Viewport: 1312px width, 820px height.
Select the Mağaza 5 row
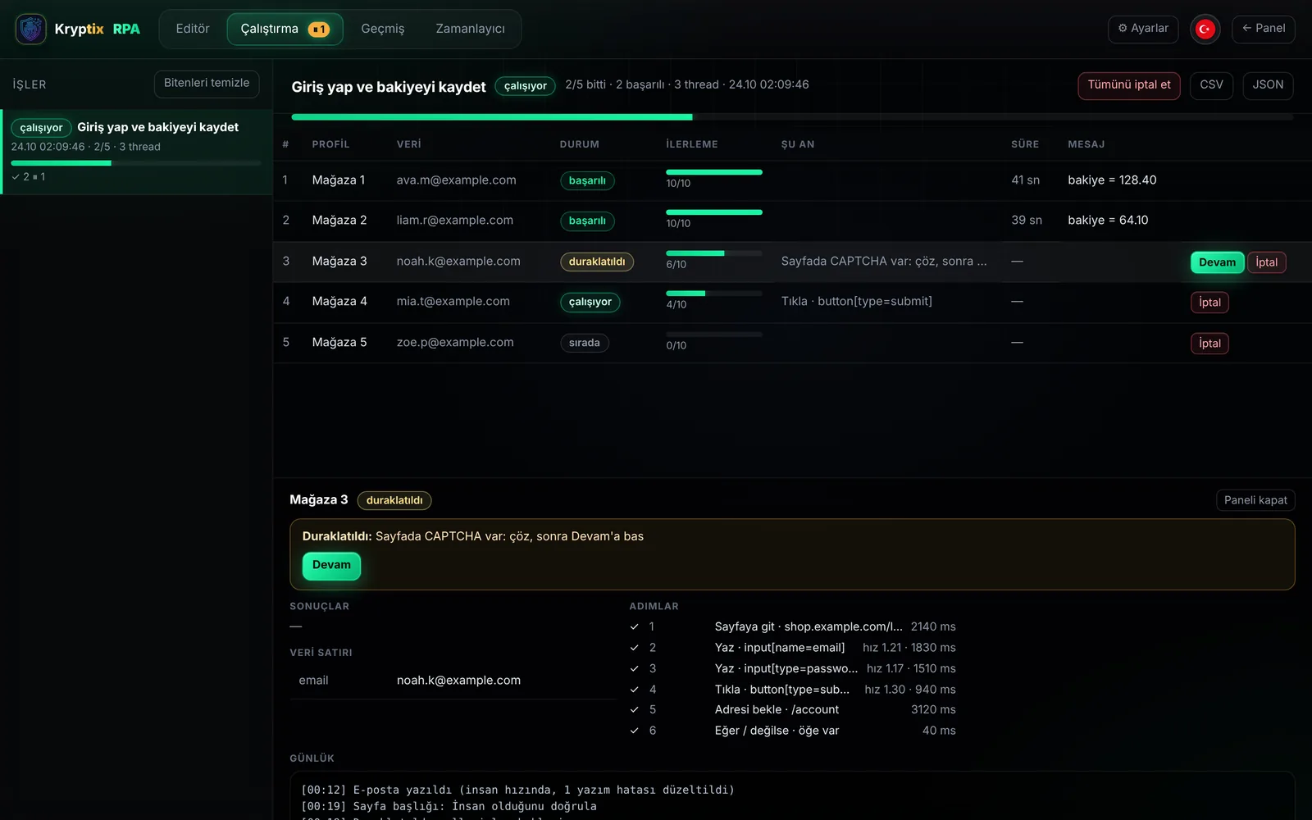(792, 343)
